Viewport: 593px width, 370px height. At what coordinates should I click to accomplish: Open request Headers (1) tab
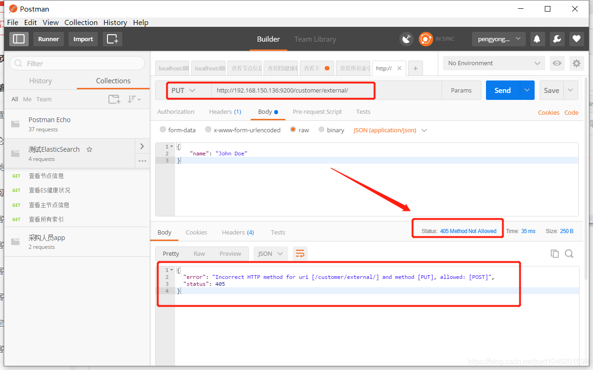225,111
